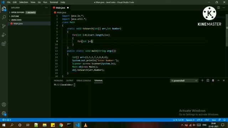Click the volume icon in system tray
Viewport: 228px width, 128px height.
point(194,125)
